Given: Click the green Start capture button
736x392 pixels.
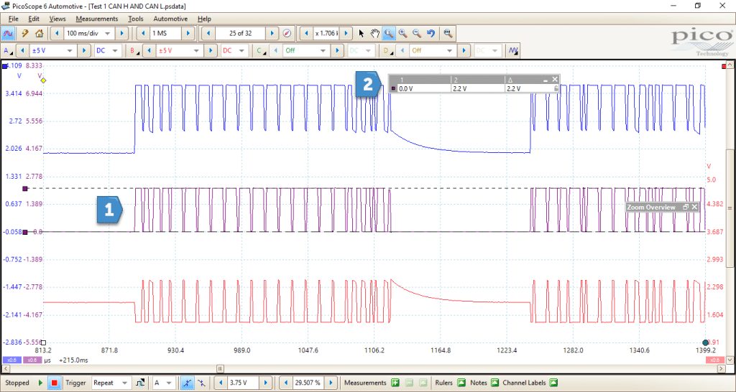Looking at the screenshot, I should [40, 383].
